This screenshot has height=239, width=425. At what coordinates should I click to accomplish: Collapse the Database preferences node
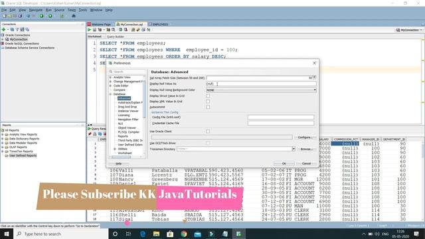pos(110,94)
